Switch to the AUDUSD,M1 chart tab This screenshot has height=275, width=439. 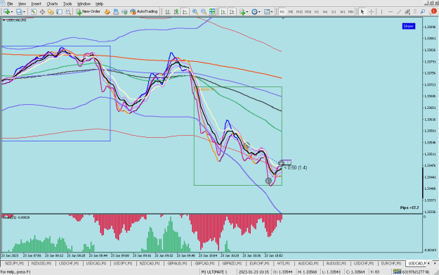pyautogui.click(x=336, y=264)
